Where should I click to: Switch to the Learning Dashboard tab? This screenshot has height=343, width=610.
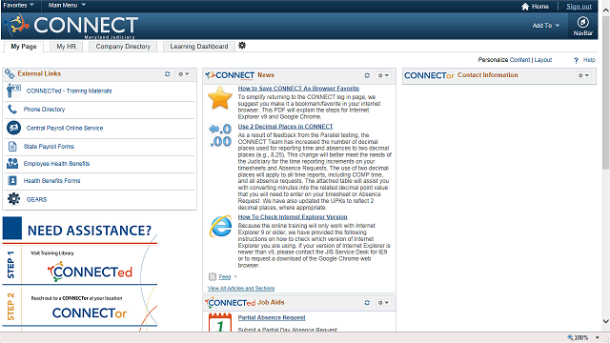(x=199, y=47)
